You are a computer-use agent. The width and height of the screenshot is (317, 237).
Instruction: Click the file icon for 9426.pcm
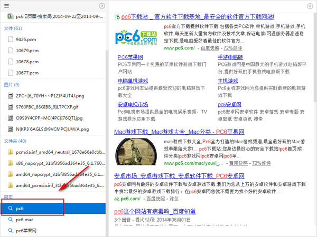(11, 39)
